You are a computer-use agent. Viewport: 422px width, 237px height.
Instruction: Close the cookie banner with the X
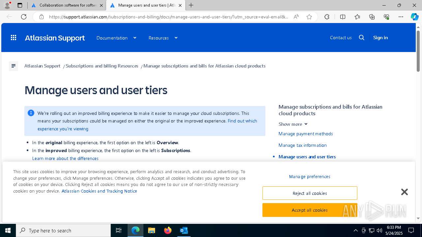(405, 192)
